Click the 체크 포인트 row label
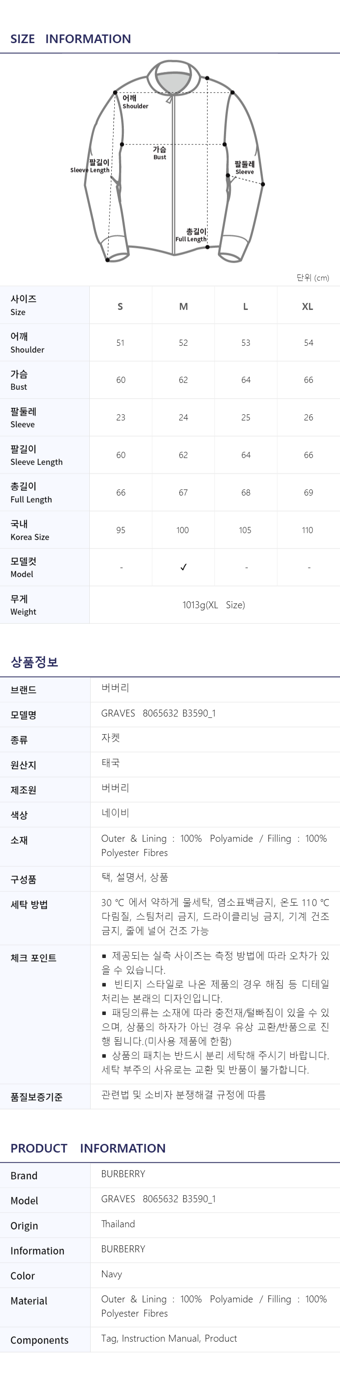This screenshot has height=1381, width=340. click(33, 958)
